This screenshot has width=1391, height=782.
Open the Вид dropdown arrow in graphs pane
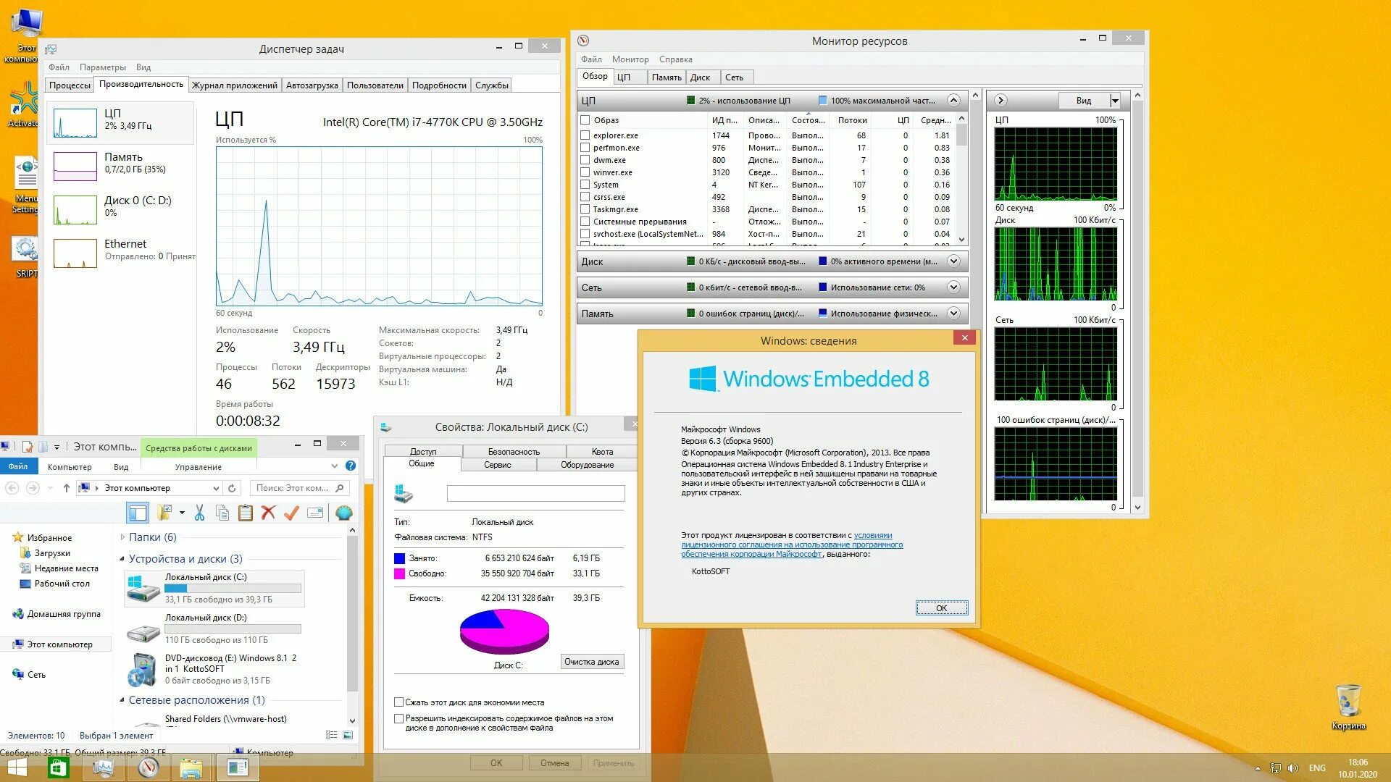pos(1115,101)
